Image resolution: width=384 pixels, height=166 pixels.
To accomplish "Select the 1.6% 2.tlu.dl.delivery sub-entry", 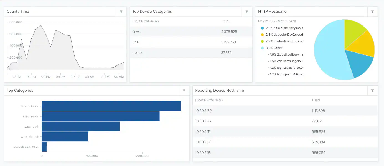I will tap(286, 54).
